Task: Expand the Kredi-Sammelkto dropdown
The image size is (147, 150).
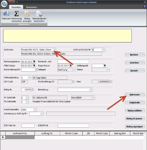Action: 35,109
